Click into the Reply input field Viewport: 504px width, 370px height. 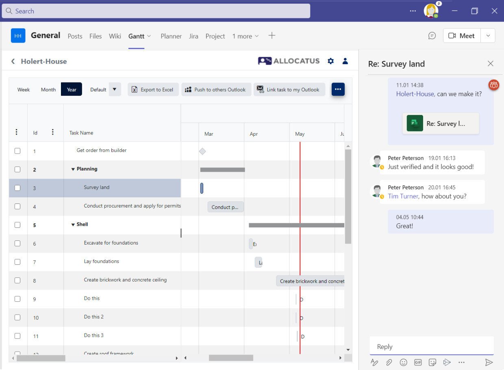click(x=432, y=346)
